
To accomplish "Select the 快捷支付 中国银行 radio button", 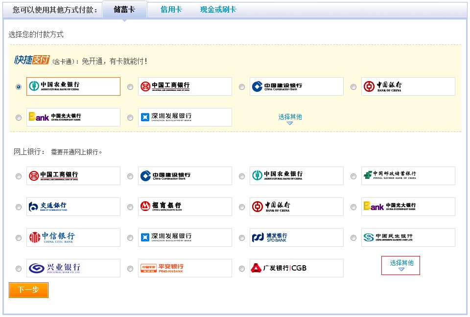I will pos(353,87).
